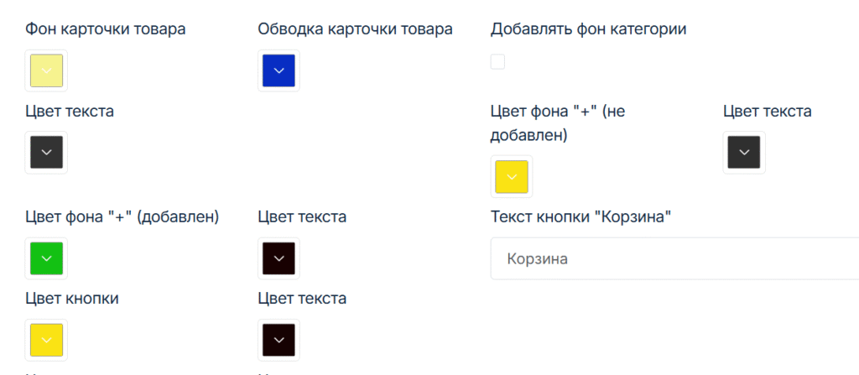Open yellow '+' background (не добавлен) color swatch

(511, 176)
